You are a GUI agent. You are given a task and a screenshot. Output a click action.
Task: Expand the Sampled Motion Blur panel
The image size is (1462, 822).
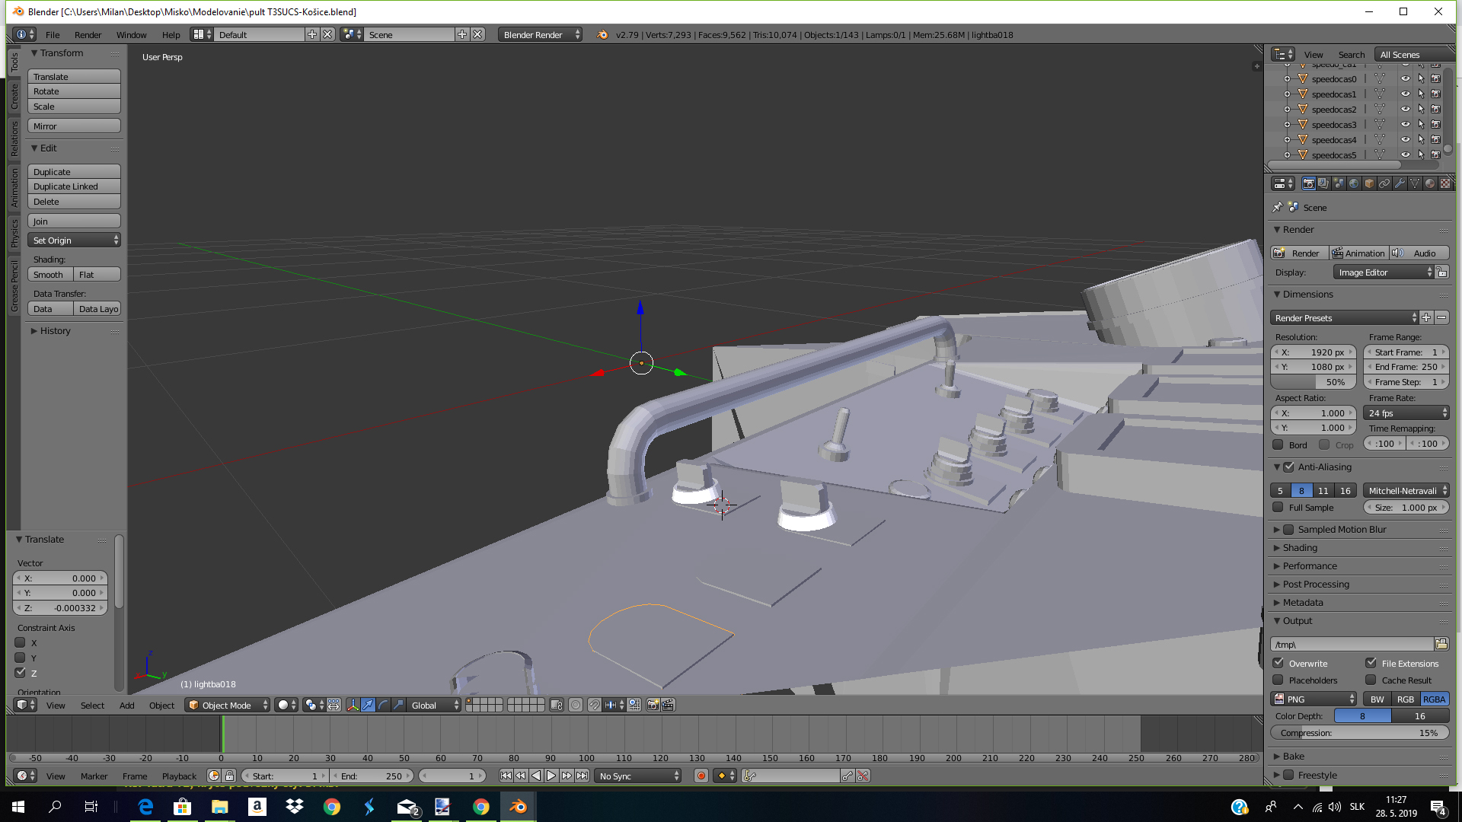(1277, 529)
